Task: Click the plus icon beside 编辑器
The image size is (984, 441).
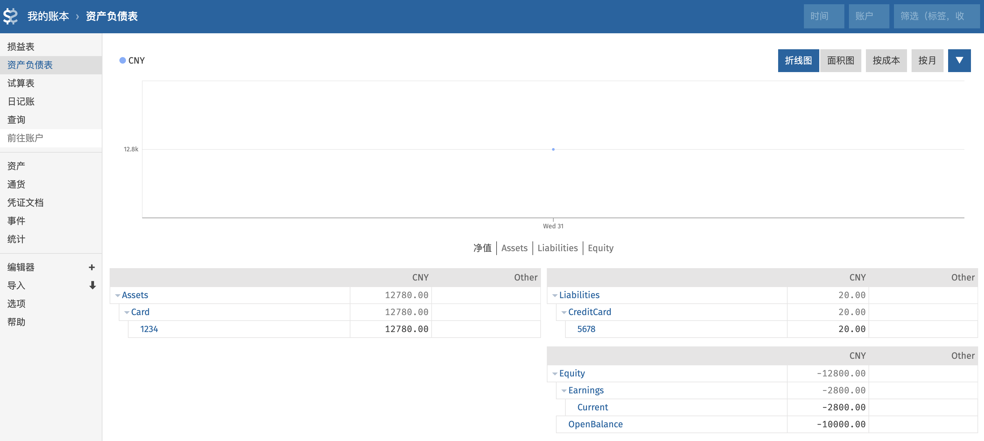Action: coord(92,267)
